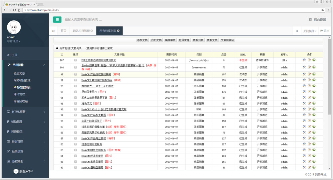Click the green globe preview icon in row 97

(x=314, y=80)
